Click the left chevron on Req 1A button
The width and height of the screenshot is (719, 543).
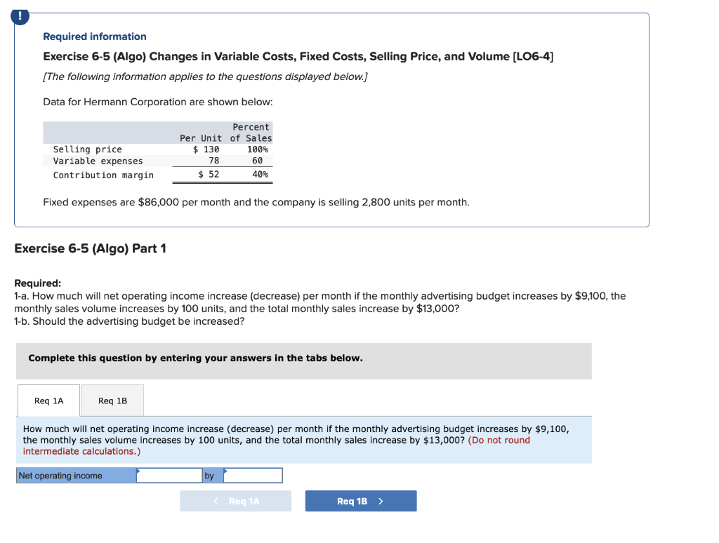216,501
